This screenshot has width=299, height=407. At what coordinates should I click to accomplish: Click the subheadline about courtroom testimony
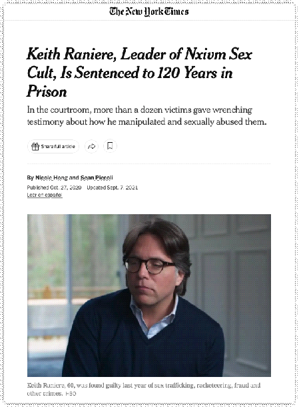coord(147,116)
